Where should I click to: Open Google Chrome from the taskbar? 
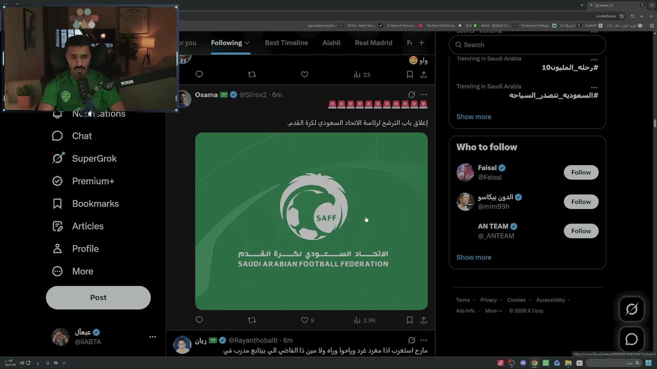(534, 363)
